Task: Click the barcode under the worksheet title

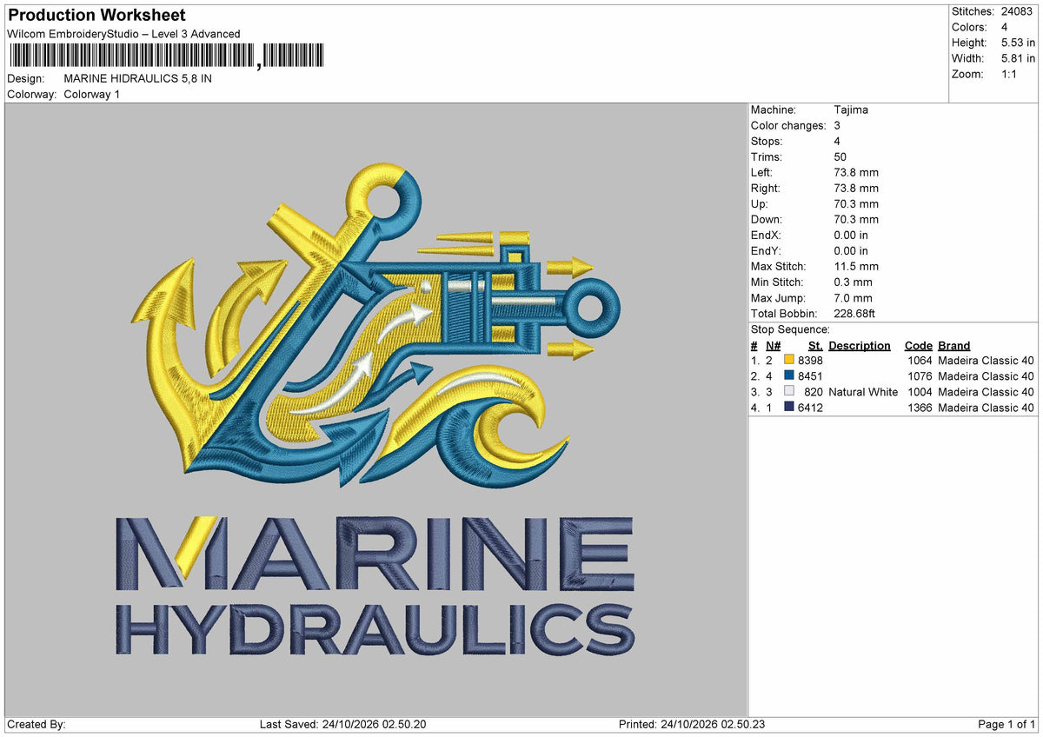Action: pos(167,56)
